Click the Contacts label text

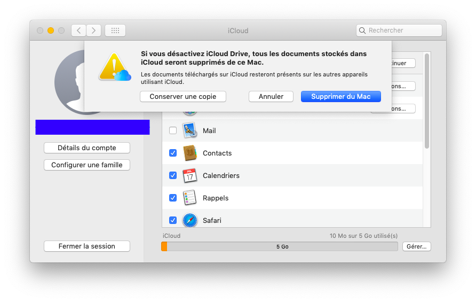(217, 153)
